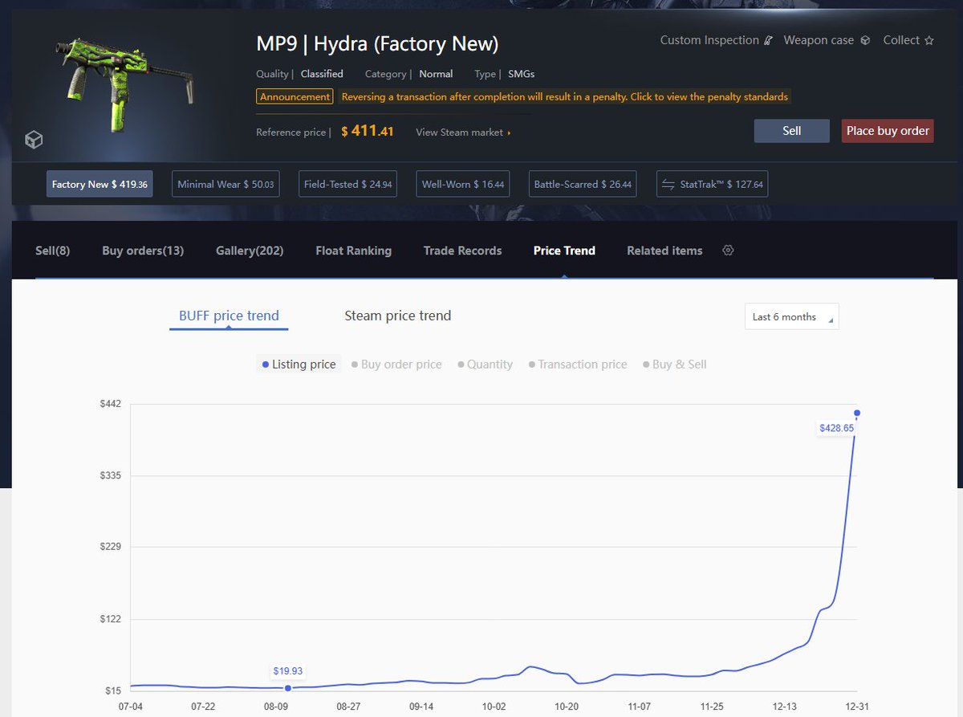This screenshot has width=963, height=717.
Task: Switch to the Float Ranking tab
Action: 354,251
